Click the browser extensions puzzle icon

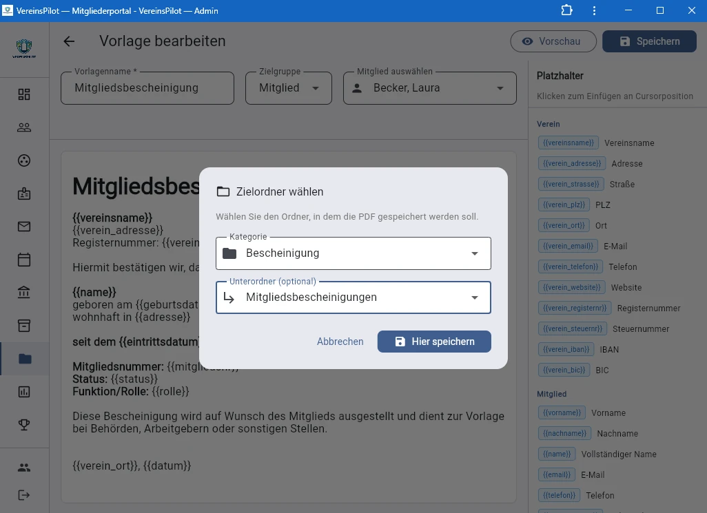(x=567, y=10)
